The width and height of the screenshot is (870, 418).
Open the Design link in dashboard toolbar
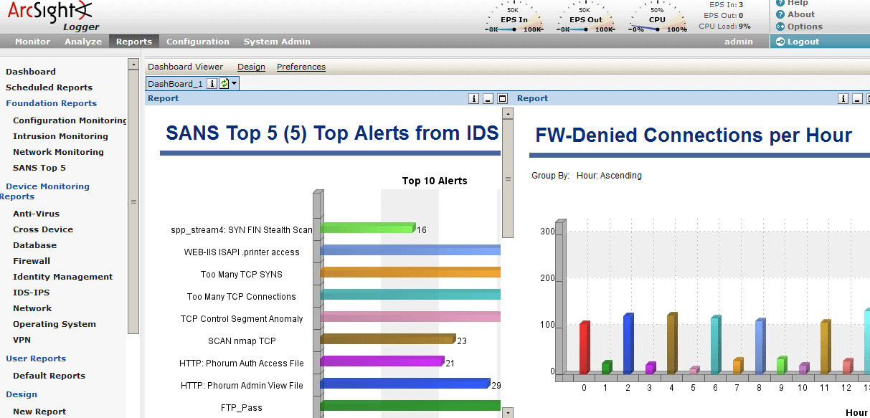tap(251, 67)
